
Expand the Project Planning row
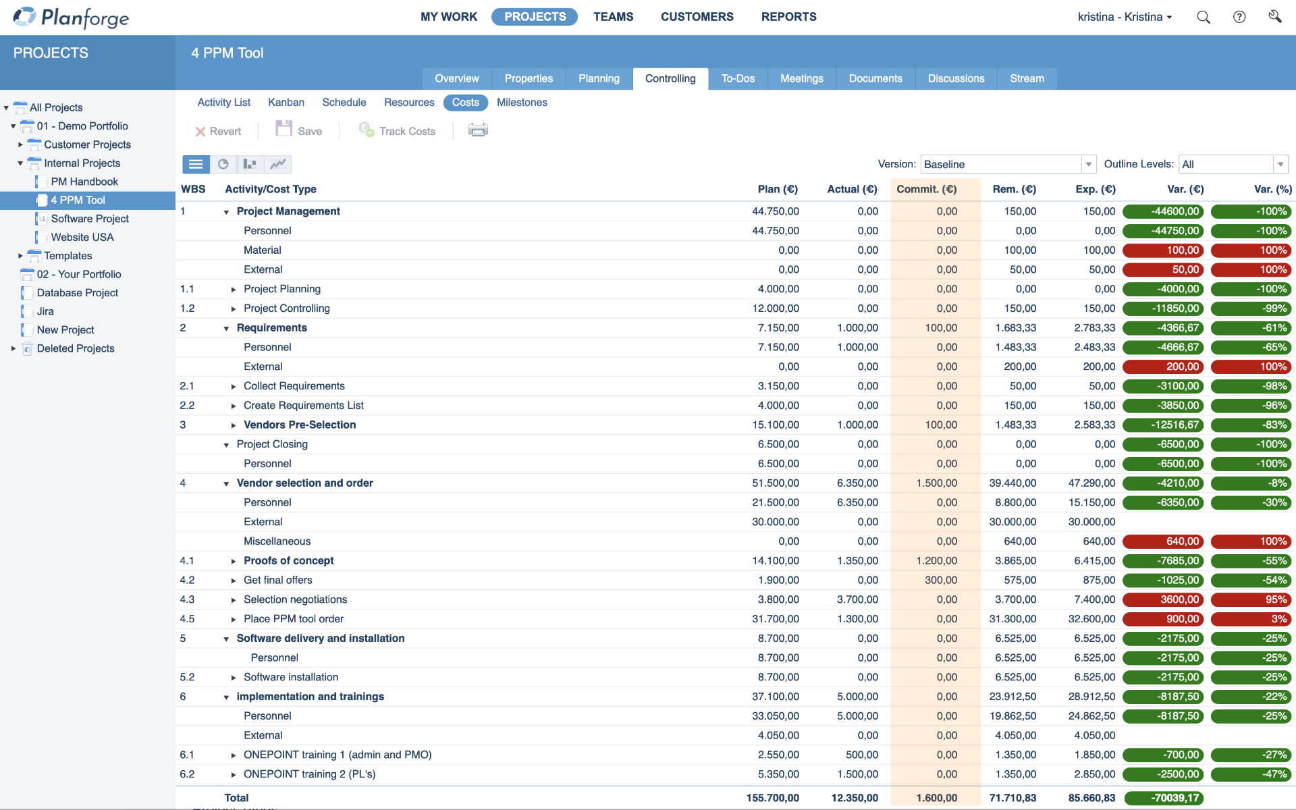pyautogui.click(x=234, y=290)
